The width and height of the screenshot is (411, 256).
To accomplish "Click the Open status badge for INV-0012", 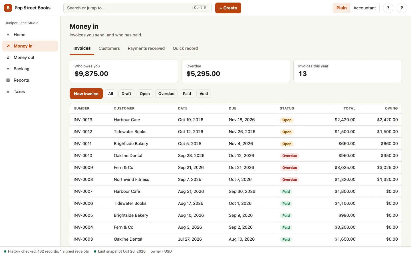I will pyautogui.click(x=287, y=132).
